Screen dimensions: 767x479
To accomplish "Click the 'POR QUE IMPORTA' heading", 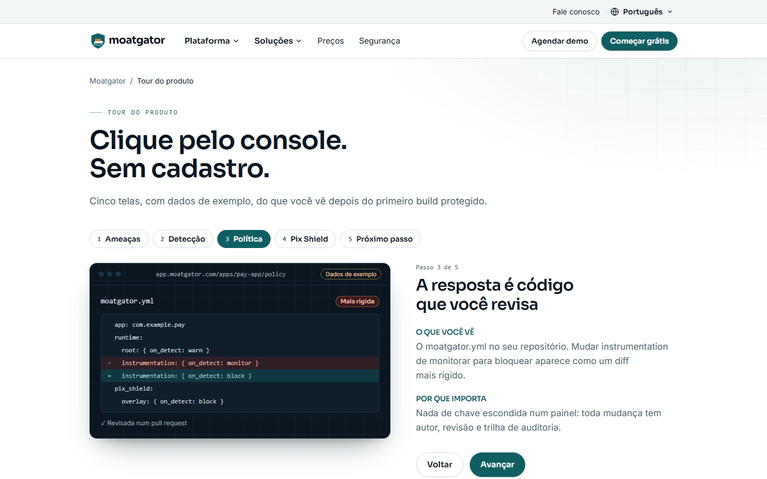I will 451,399.
